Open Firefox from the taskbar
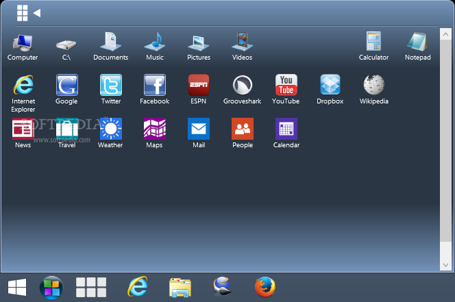455x302 pixels. (265, 287)
